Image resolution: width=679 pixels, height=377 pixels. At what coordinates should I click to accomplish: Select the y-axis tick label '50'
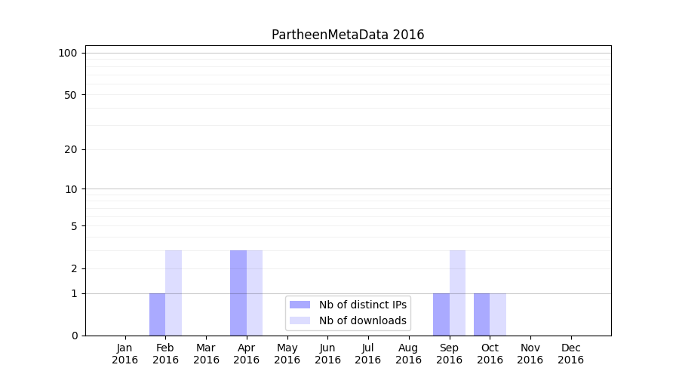[x=71, y=95]
